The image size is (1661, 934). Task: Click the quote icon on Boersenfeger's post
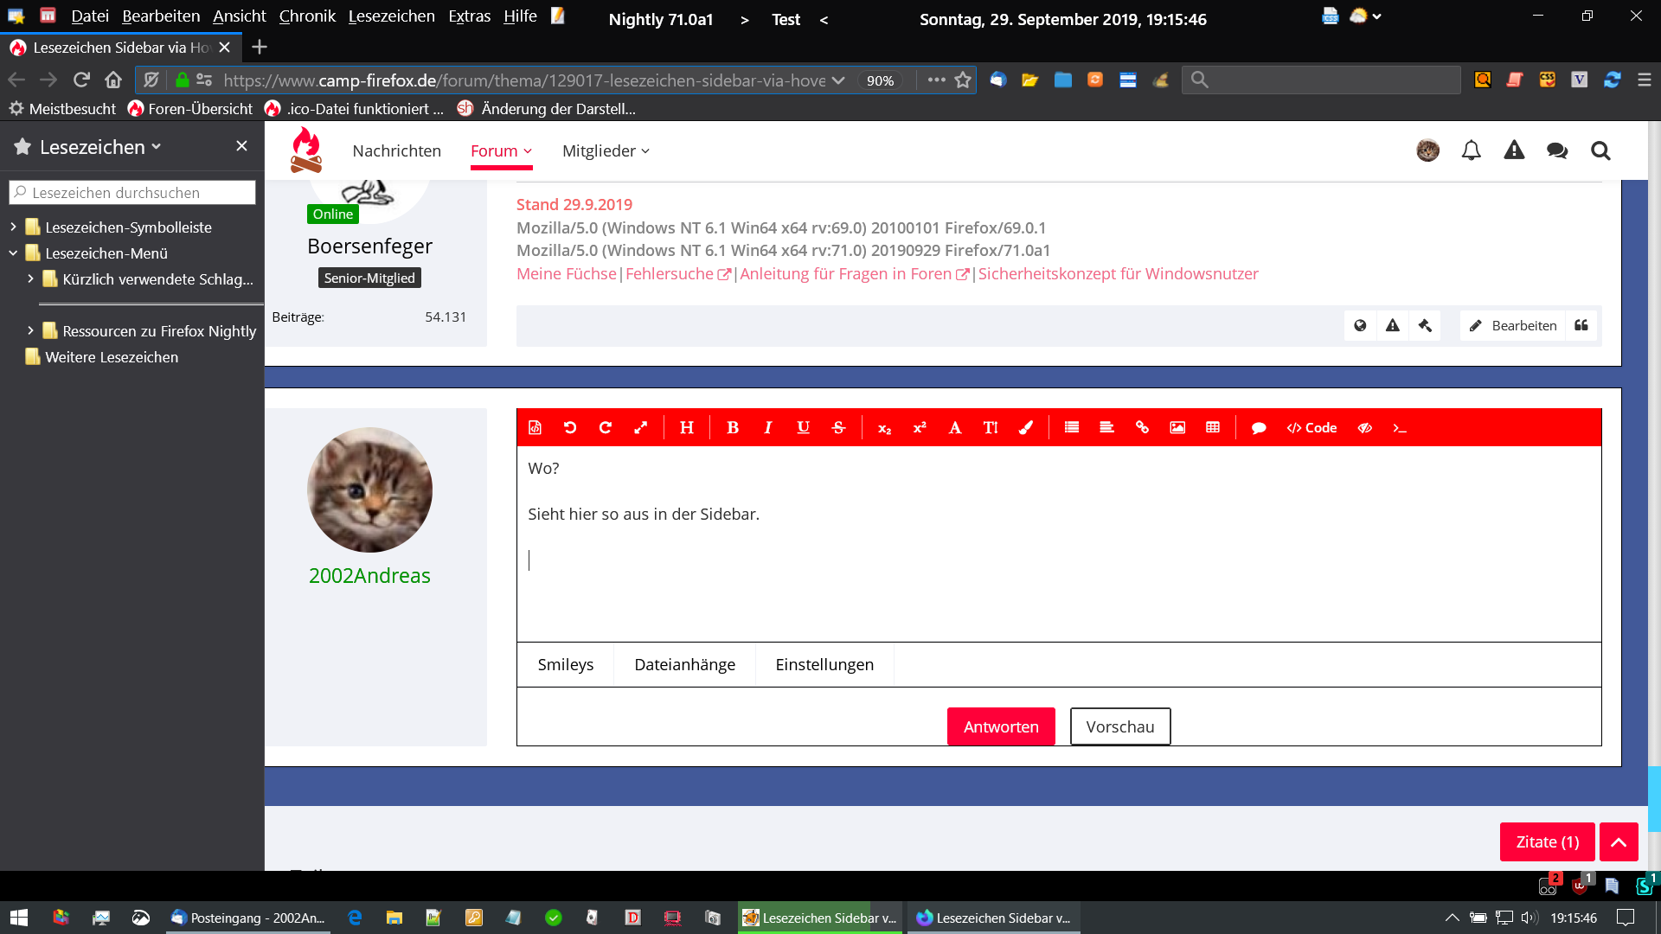(x=1581, y=325)
